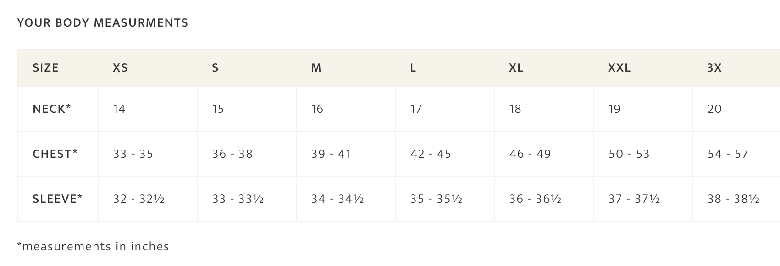Select the SIZE column header
The height and width of the screenshot is (266, 780).
click(46, 68)
